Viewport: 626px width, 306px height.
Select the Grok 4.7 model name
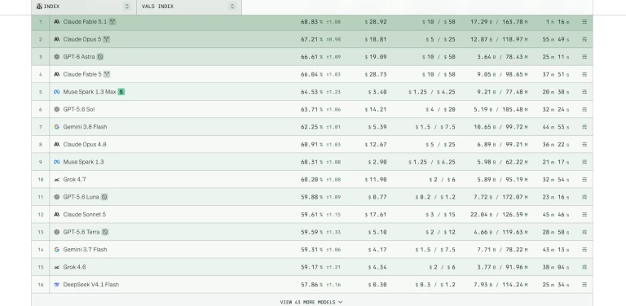pos(75,180)
